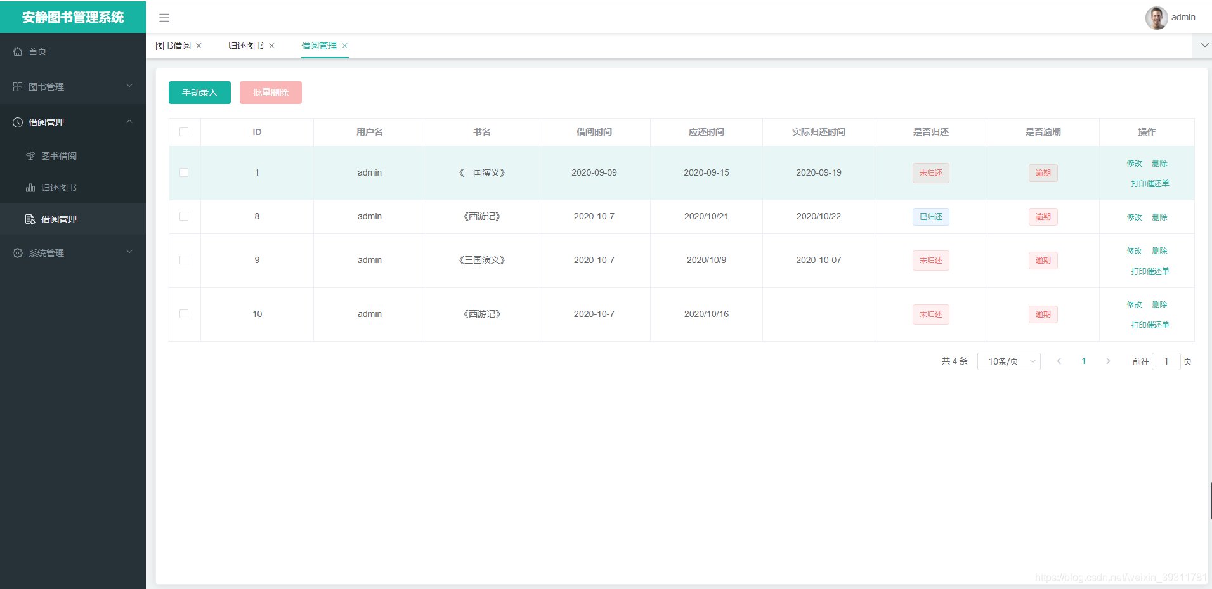The width and height of the screenshot is (1212, 589).
Task: Click the 批量删除 button
Action: (271, 93)
